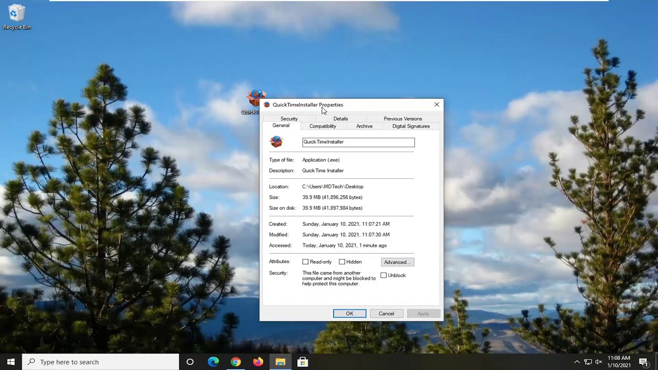Switch to the Compatibility tab
Viewport: 658px width, 370px height.
point(323,126)
